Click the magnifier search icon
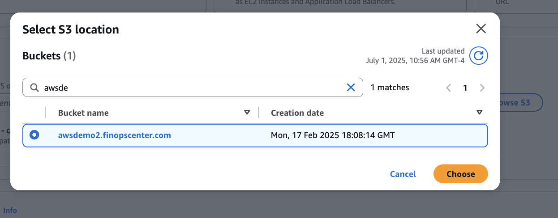The height and width of the screenshot is (218, 558). (x=34, y=88)
